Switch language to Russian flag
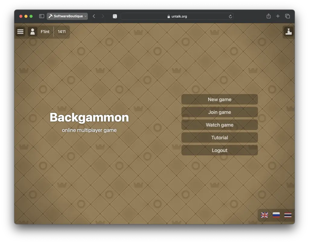 tap(276, 215)
